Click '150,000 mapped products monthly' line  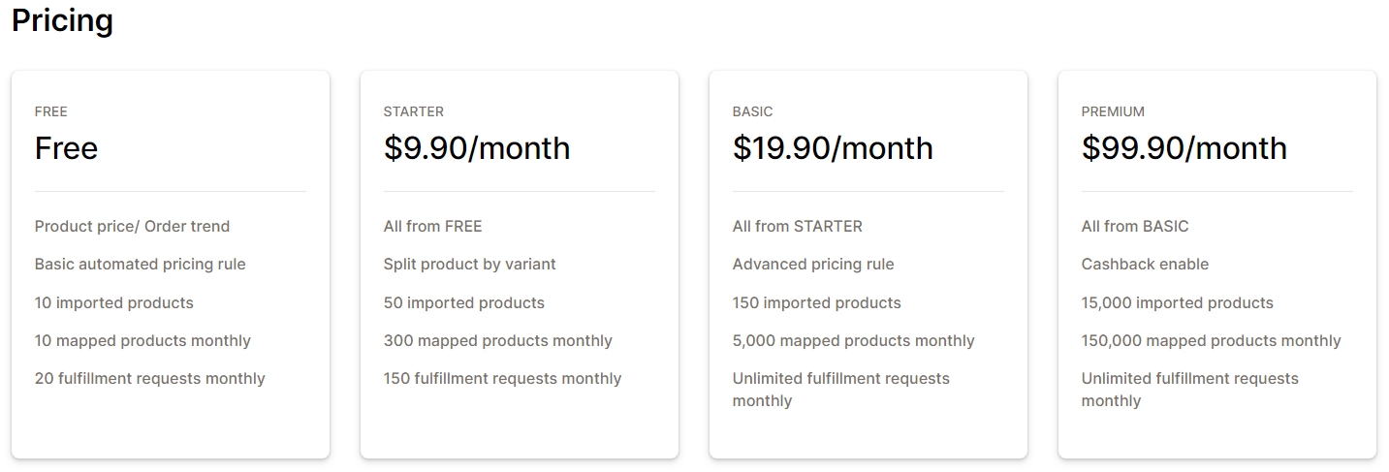coord(1211,340)
